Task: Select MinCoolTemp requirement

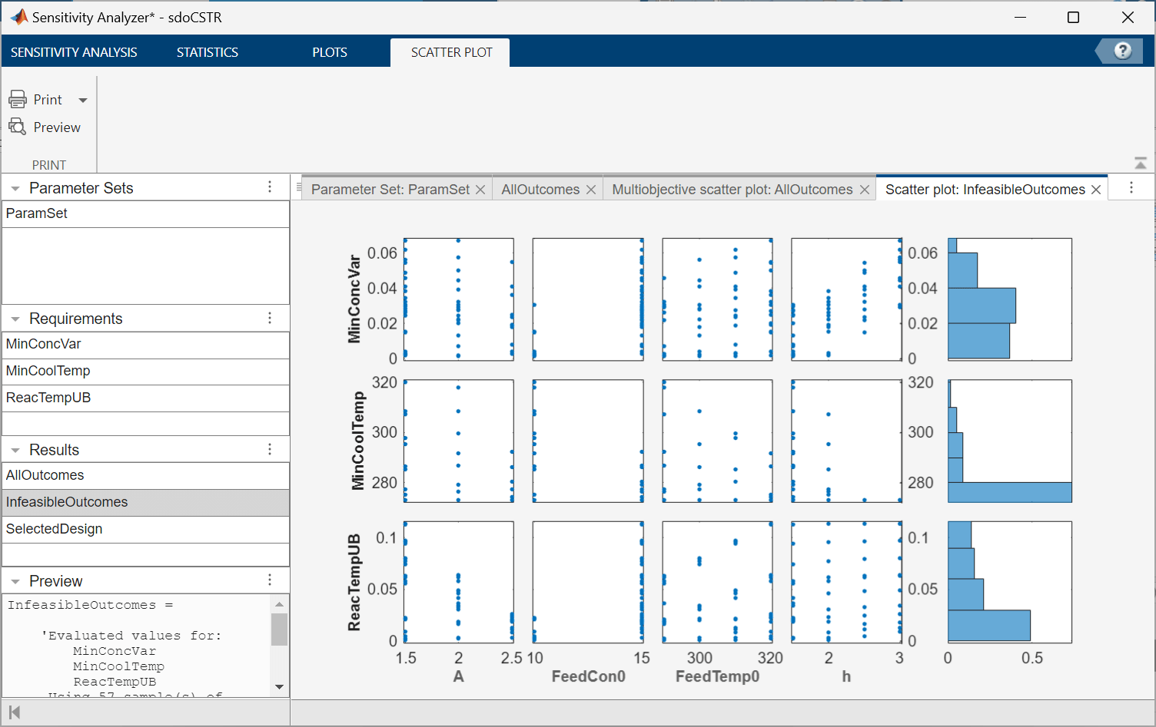Action: (x=48, y=371)
